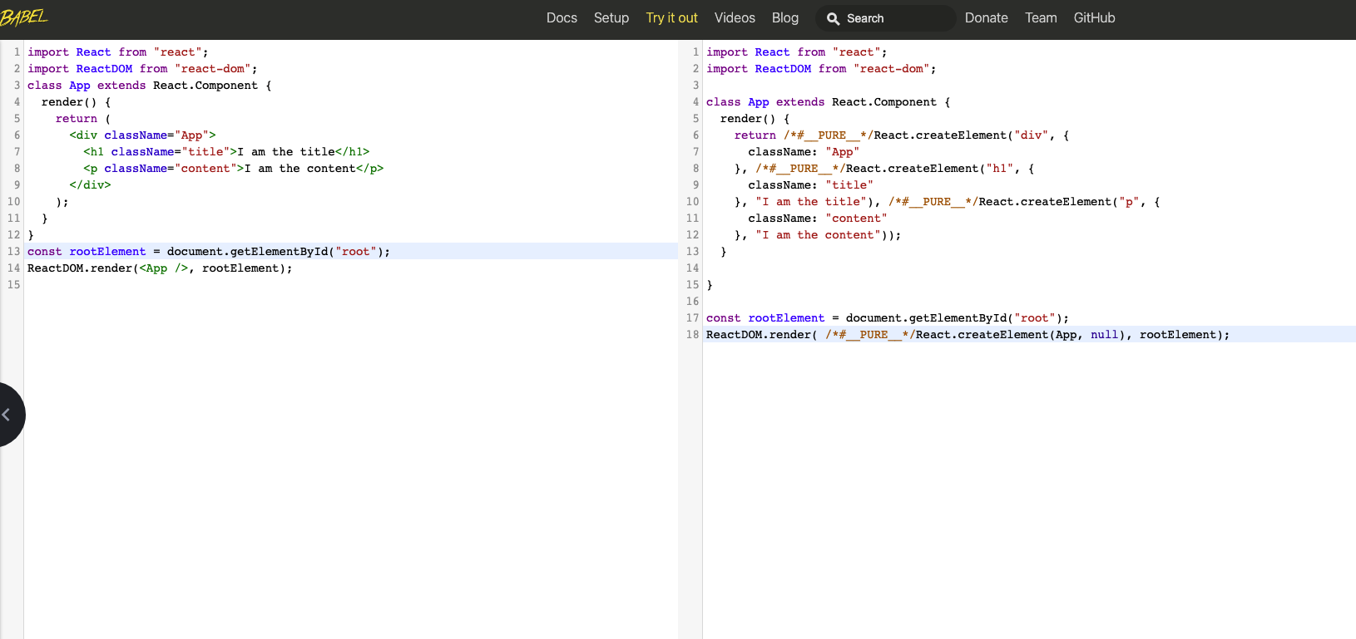Click the Babel logo

[24, 17]
